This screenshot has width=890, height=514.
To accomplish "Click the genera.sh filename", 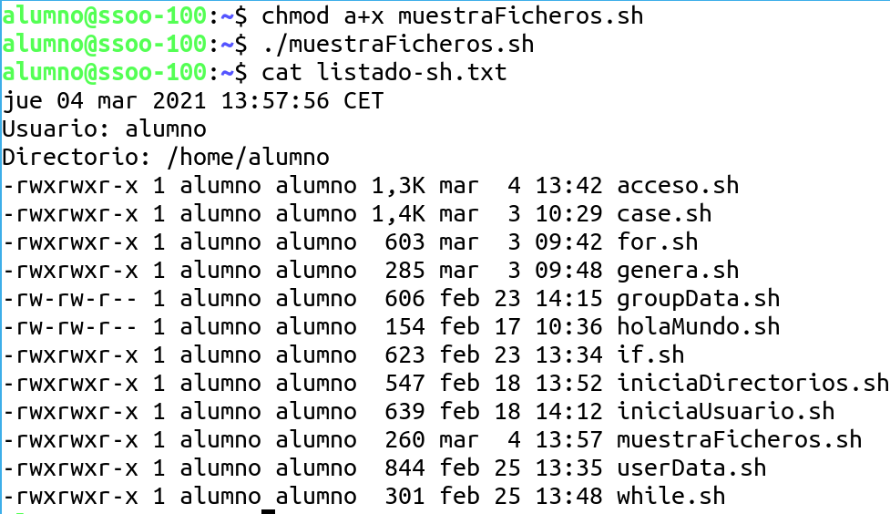I will coord(678,271).
